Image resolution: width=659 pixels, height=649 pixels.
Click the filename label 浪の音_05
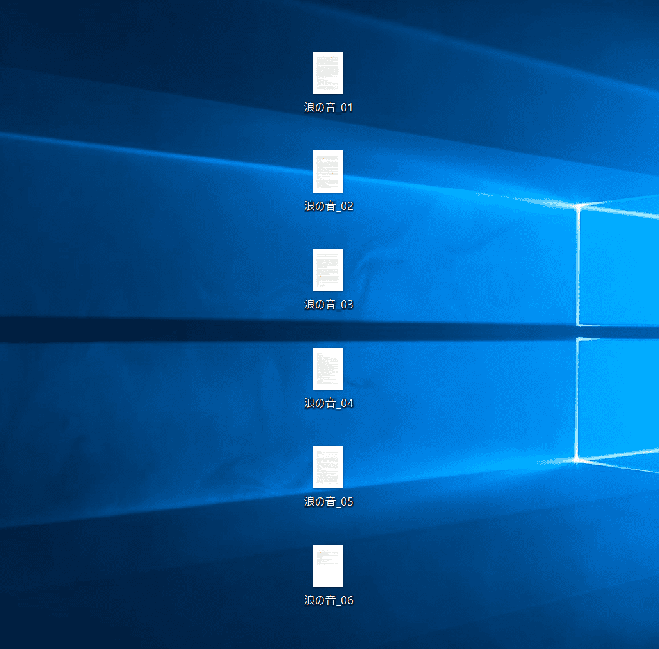(x=328, y=502)
